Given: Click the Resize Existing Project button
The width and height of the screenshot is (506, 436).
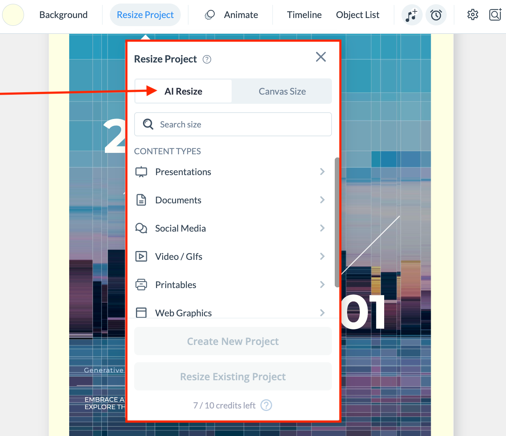Looking at the screenshot, I should point(233,376).
